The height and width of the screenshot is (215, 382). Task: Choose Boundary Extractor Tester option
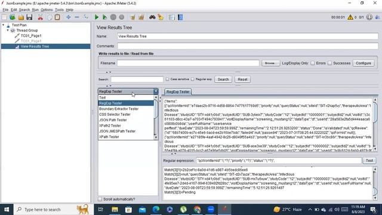(126, 109)
